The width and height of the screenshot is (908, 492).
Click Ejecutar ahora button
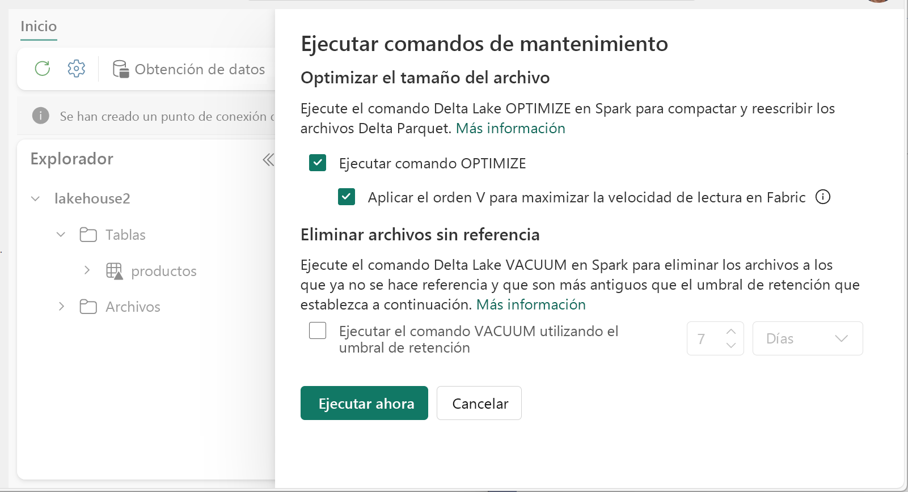(364, 403)
